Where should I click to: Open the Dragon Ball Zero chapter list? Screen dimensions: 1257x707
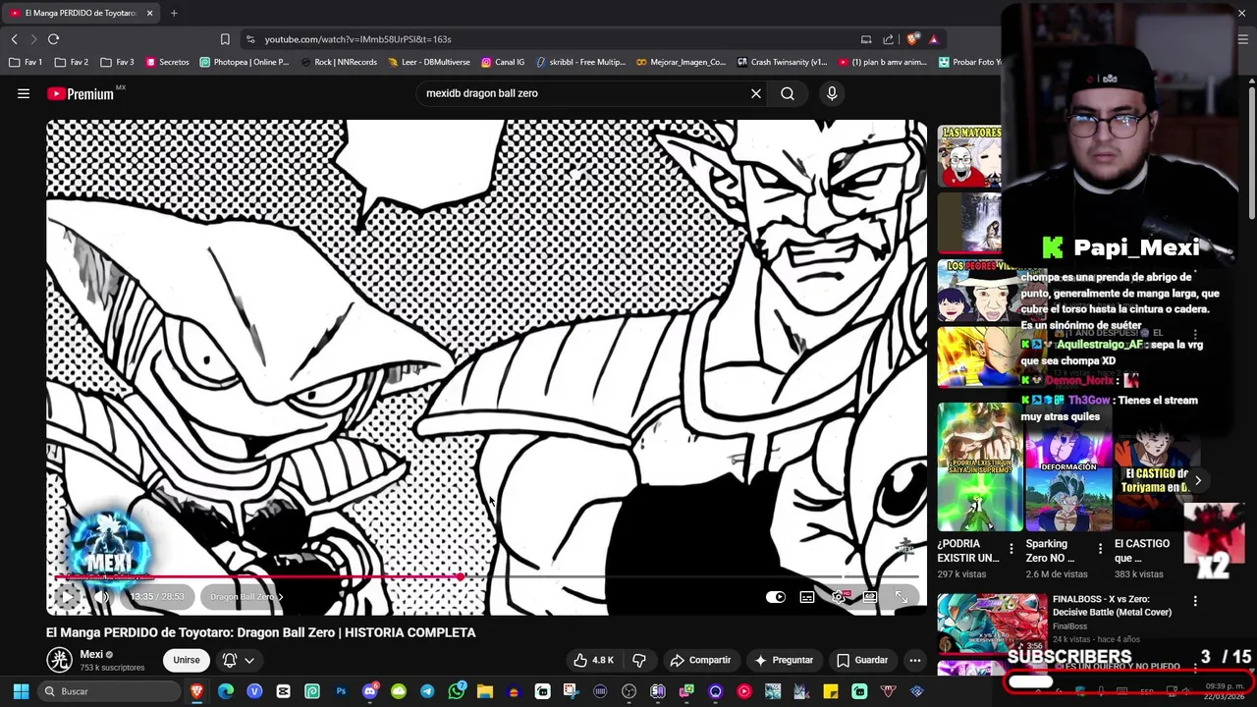pyautogui.click(x=246, y=596)
